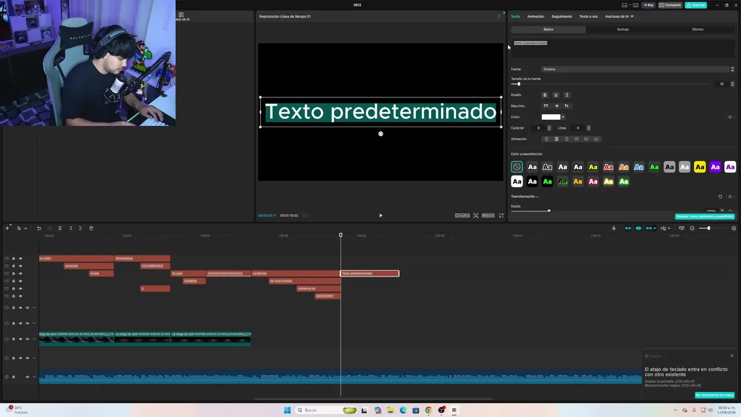Open the text color dropdown arrow
Screen dimensions: 741x417
pyautogui.click(x=563, y=117)
